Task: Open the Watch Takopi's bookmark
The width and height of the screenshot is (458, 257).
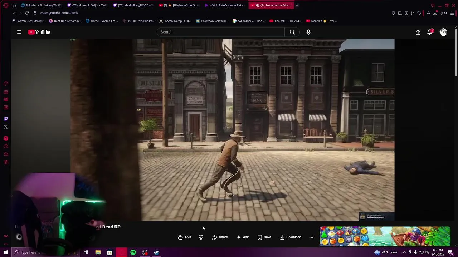Action: pyautogui.click(x=175, y=21)
